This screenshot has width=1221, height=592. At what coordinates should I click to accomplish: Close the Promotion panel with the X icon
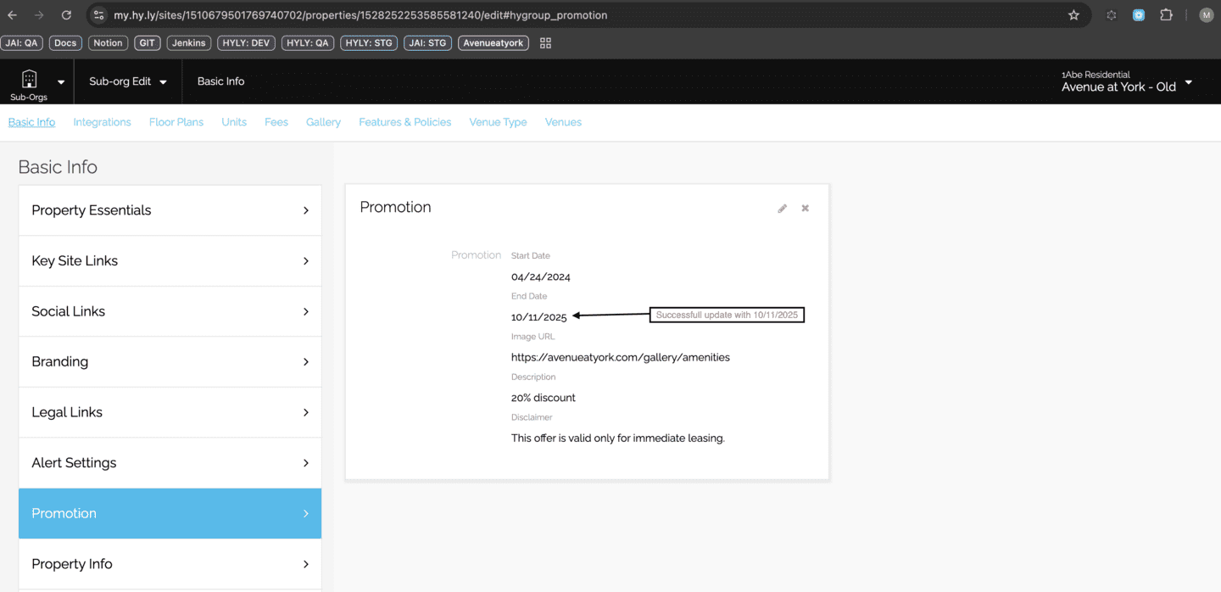[x=806, y=209]
